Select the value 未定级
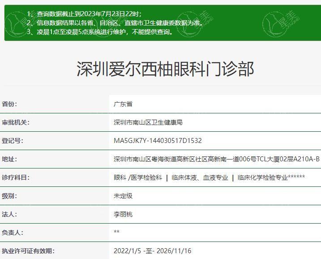This screenshot has height=259, width=321. (x=123, y=196)
